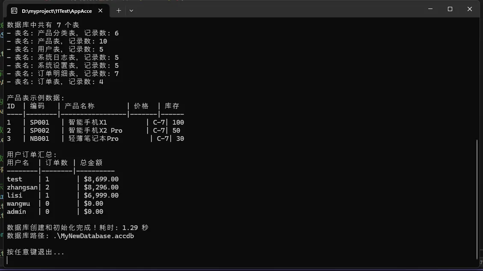Click product code SP001 in the table
This screenshot has height=271, width=483.
[x=39, y=122]
